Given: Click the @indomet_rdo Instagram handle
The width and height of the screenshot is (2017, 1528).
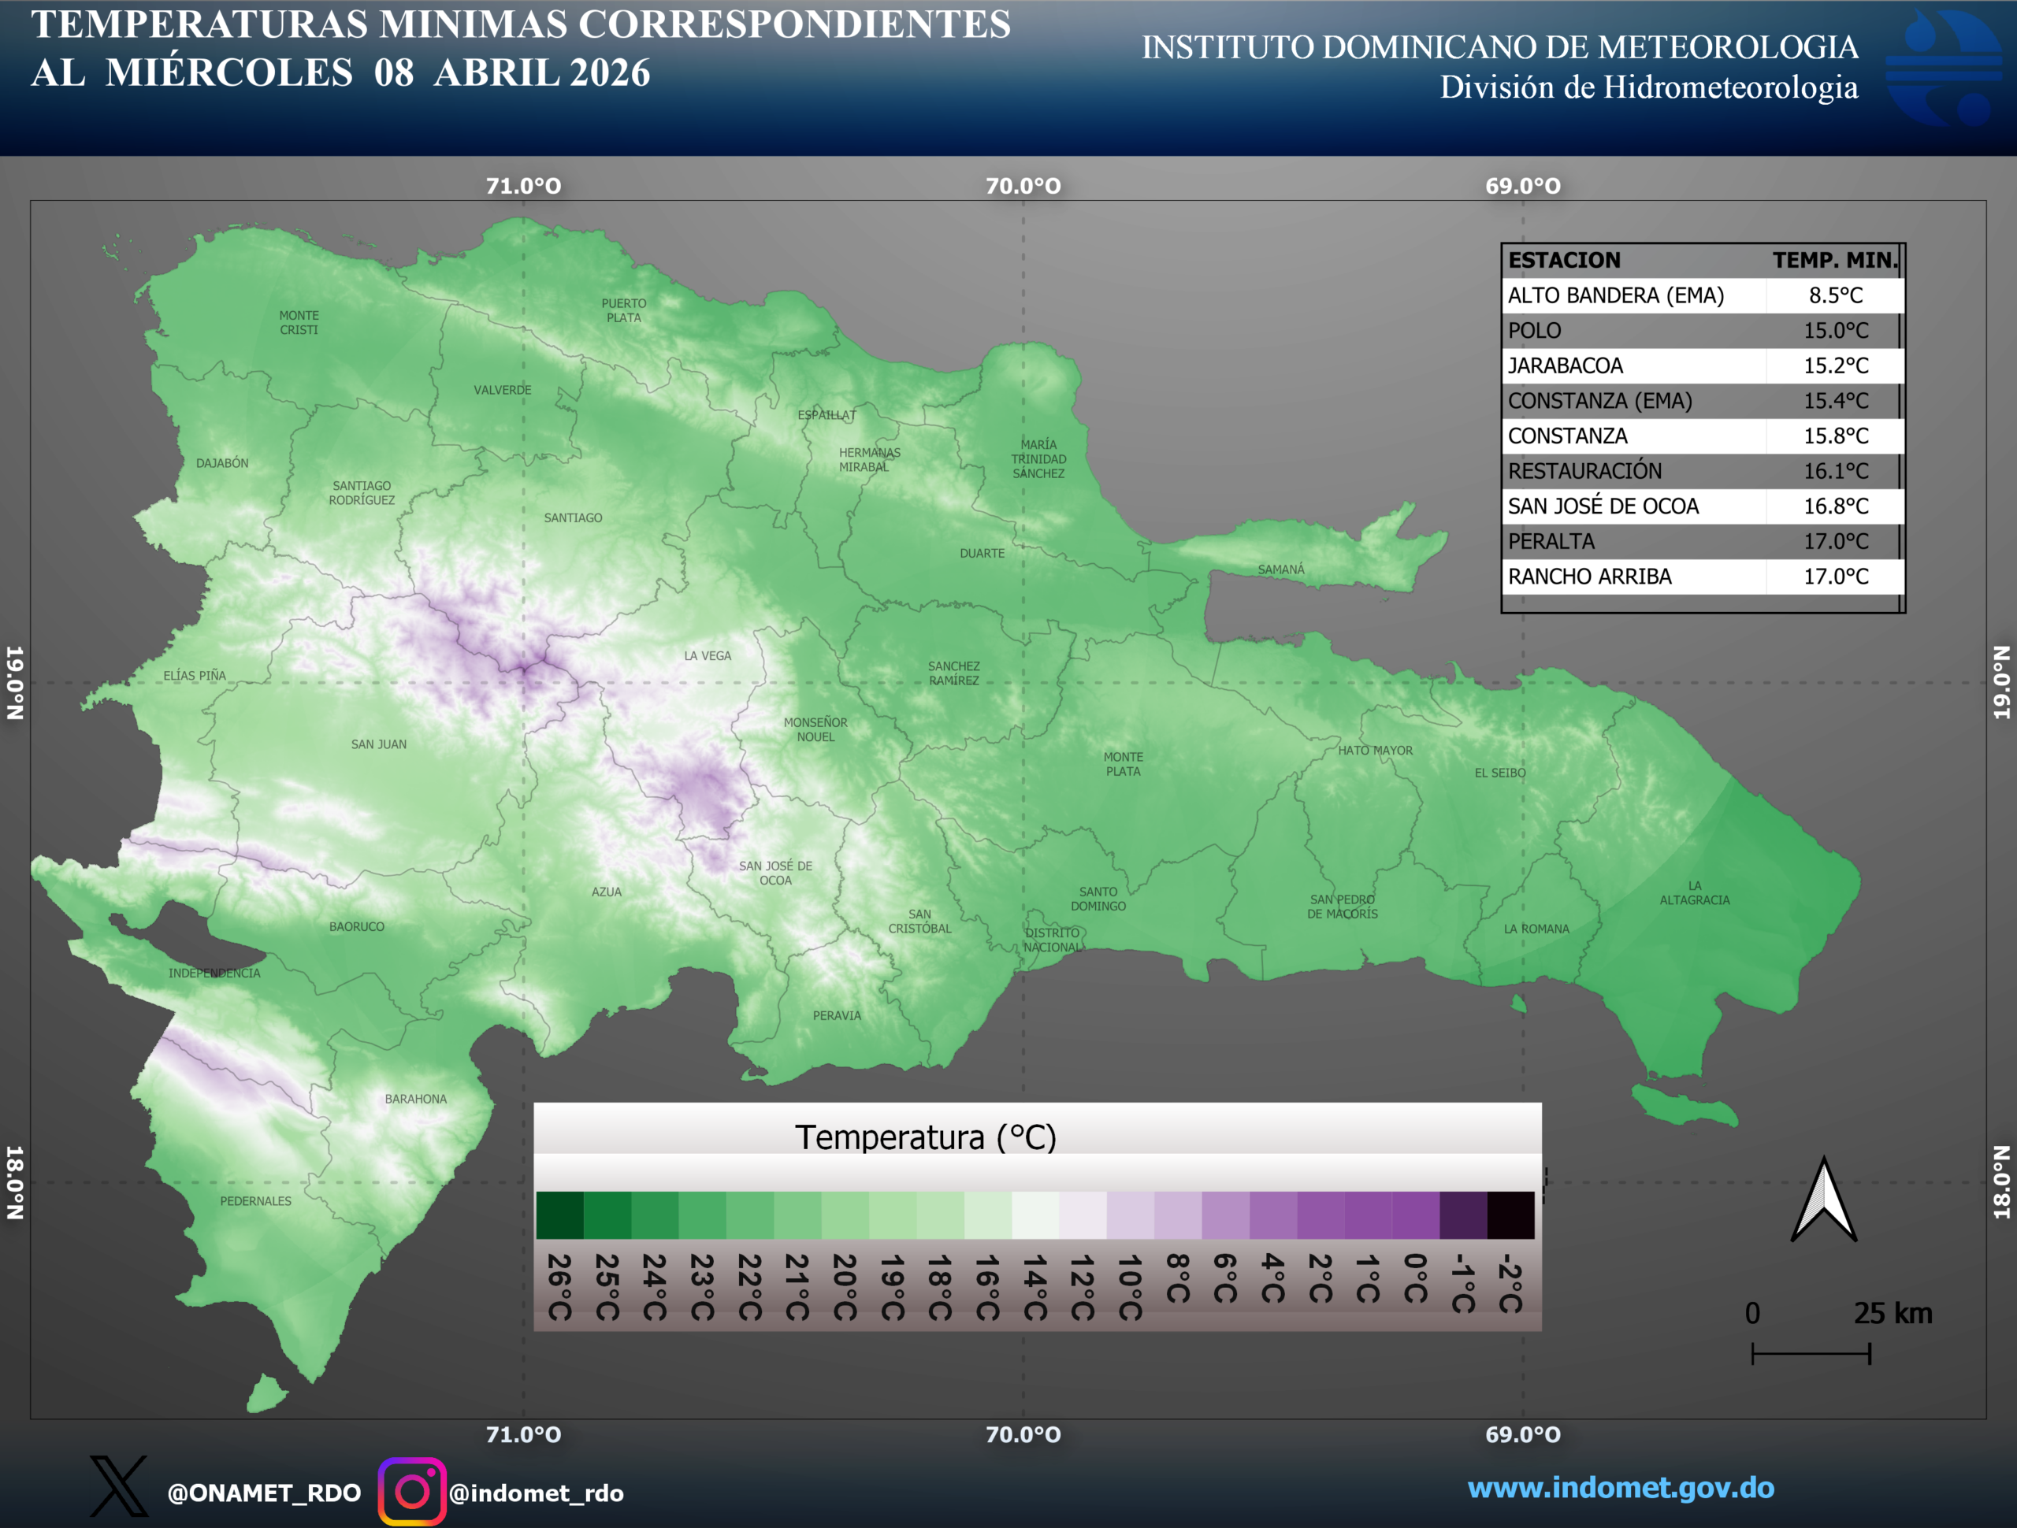Looking at the screenshot, I should coord(537,1493).
